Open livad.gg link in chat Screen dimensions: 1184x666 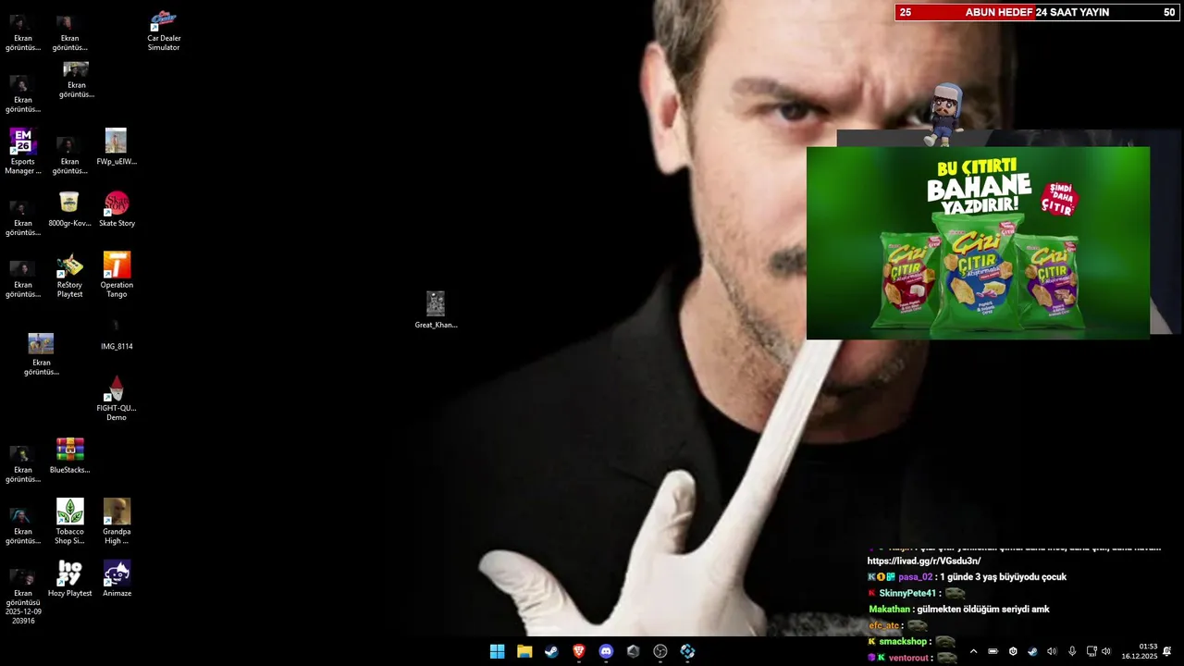pos(924,561)
